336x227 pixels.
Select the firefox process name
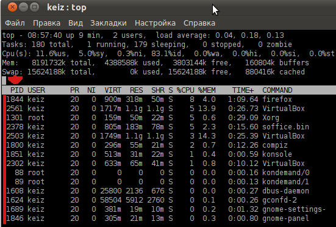[x=277, y=99]
